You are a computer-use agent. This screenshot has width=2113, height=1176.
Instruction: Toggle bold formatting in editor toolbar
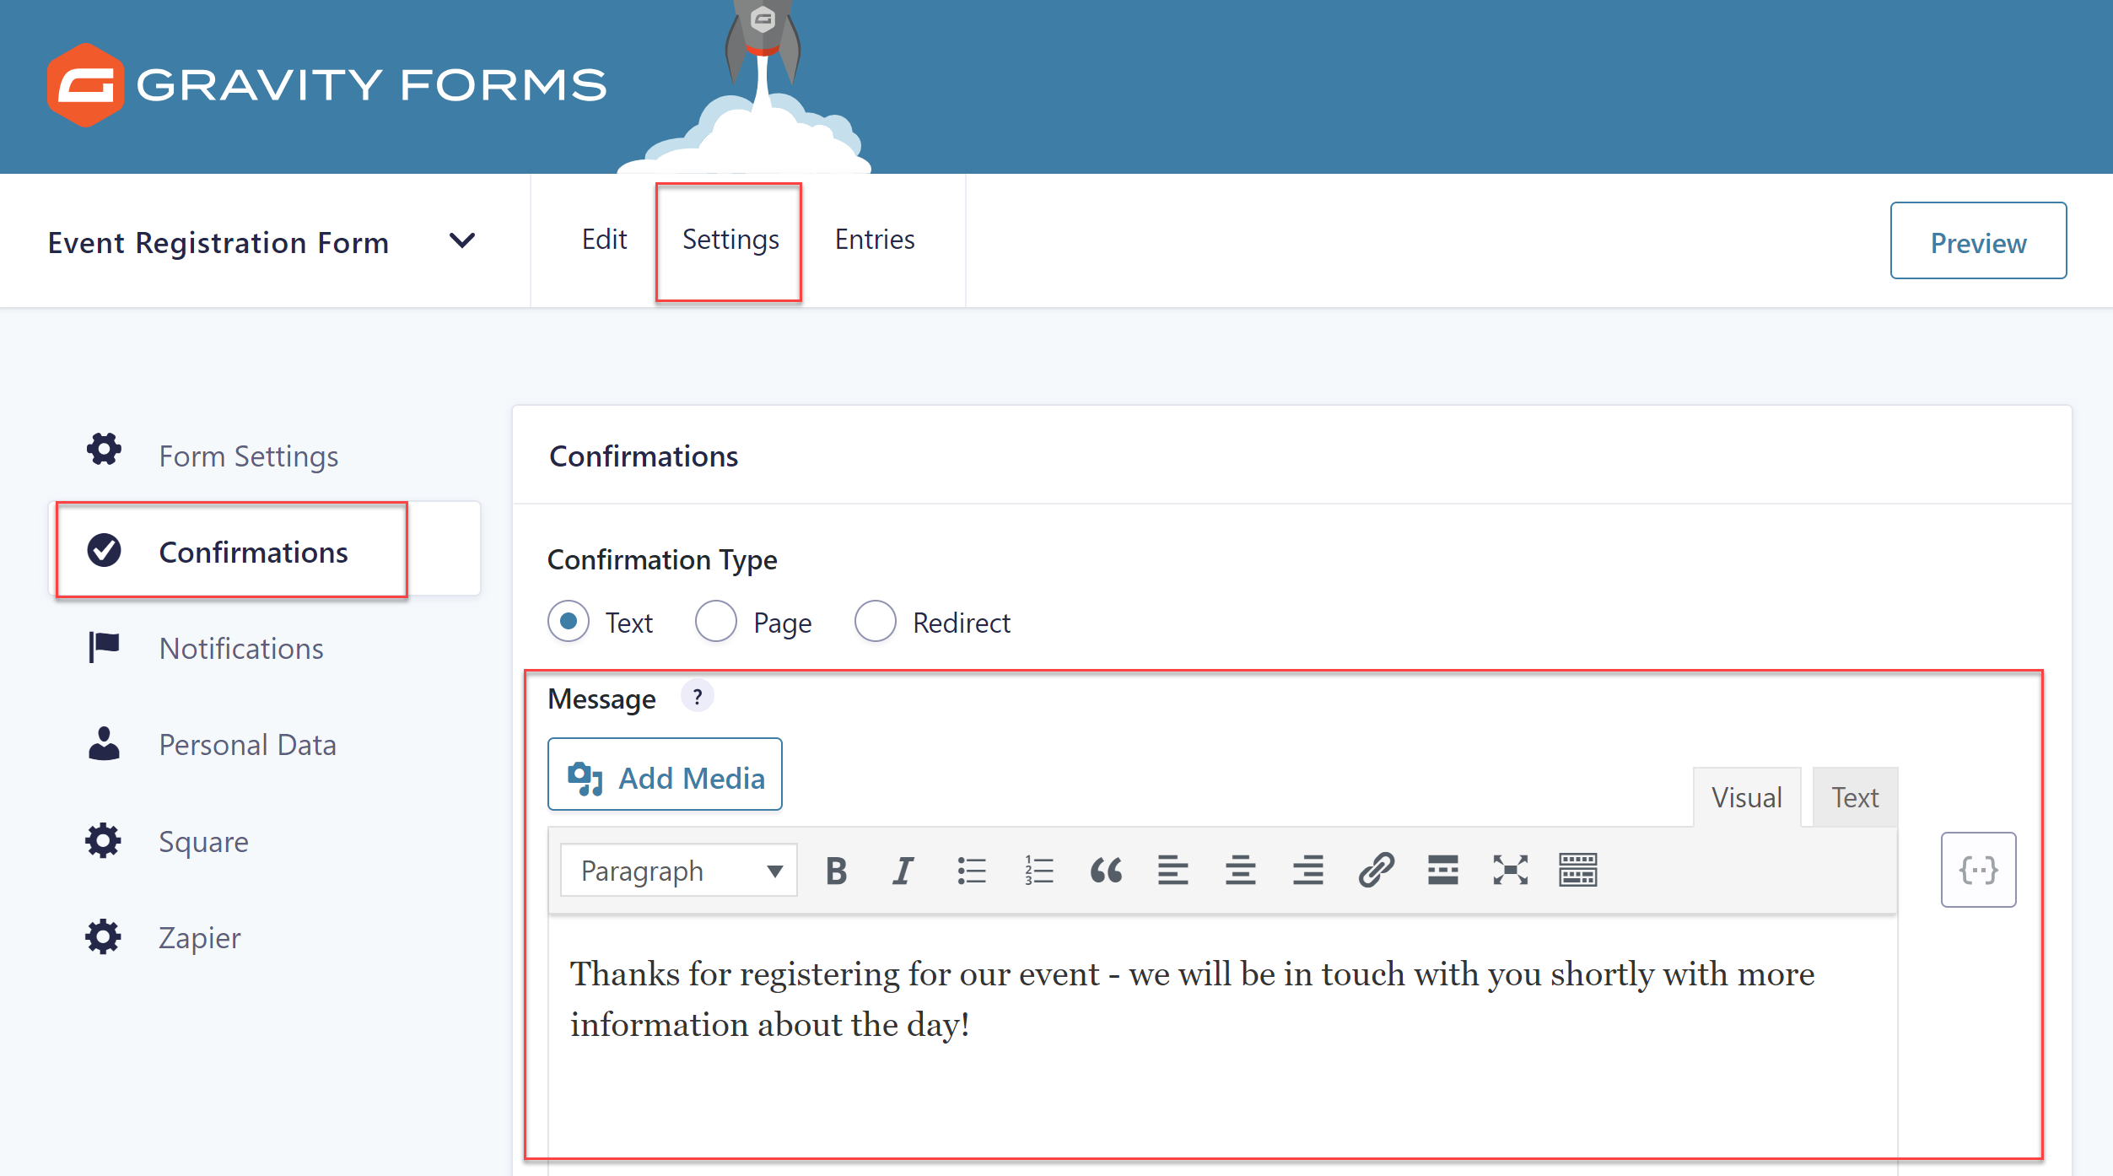point(836,870)
